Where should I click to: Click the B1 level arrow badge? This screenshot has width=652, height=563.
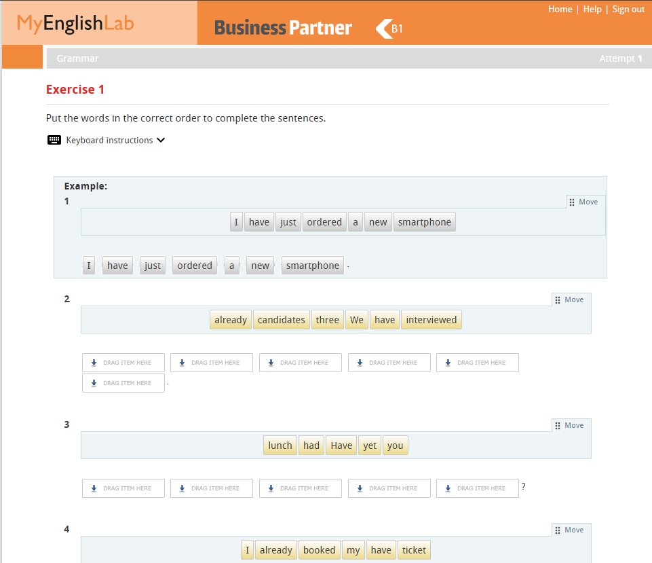tap(389, 29)
